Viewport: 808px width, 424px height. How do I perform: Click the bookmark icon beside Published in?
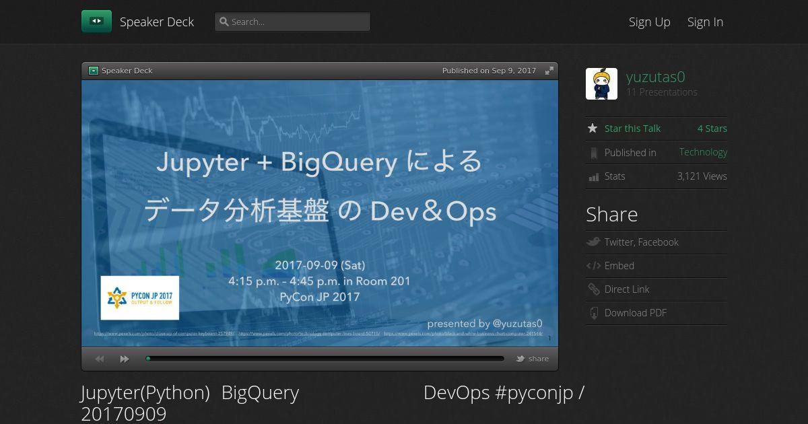click(x=593, y=153)
